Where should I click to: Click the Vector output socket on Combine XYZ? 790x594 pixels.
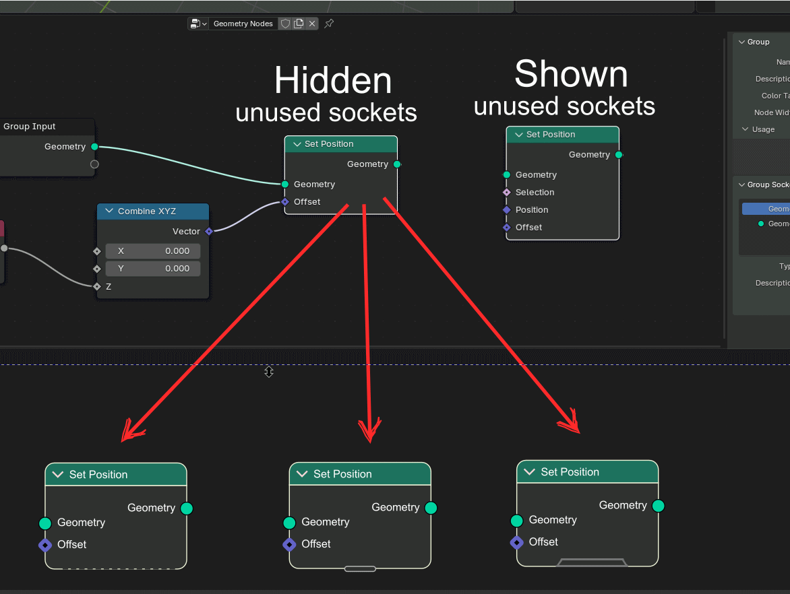tap(209, 232)
